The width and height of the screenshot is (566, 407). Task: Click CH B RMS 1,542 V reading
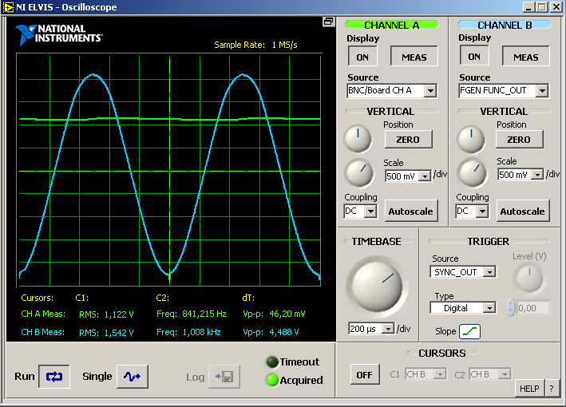click(x=106, y=332)
